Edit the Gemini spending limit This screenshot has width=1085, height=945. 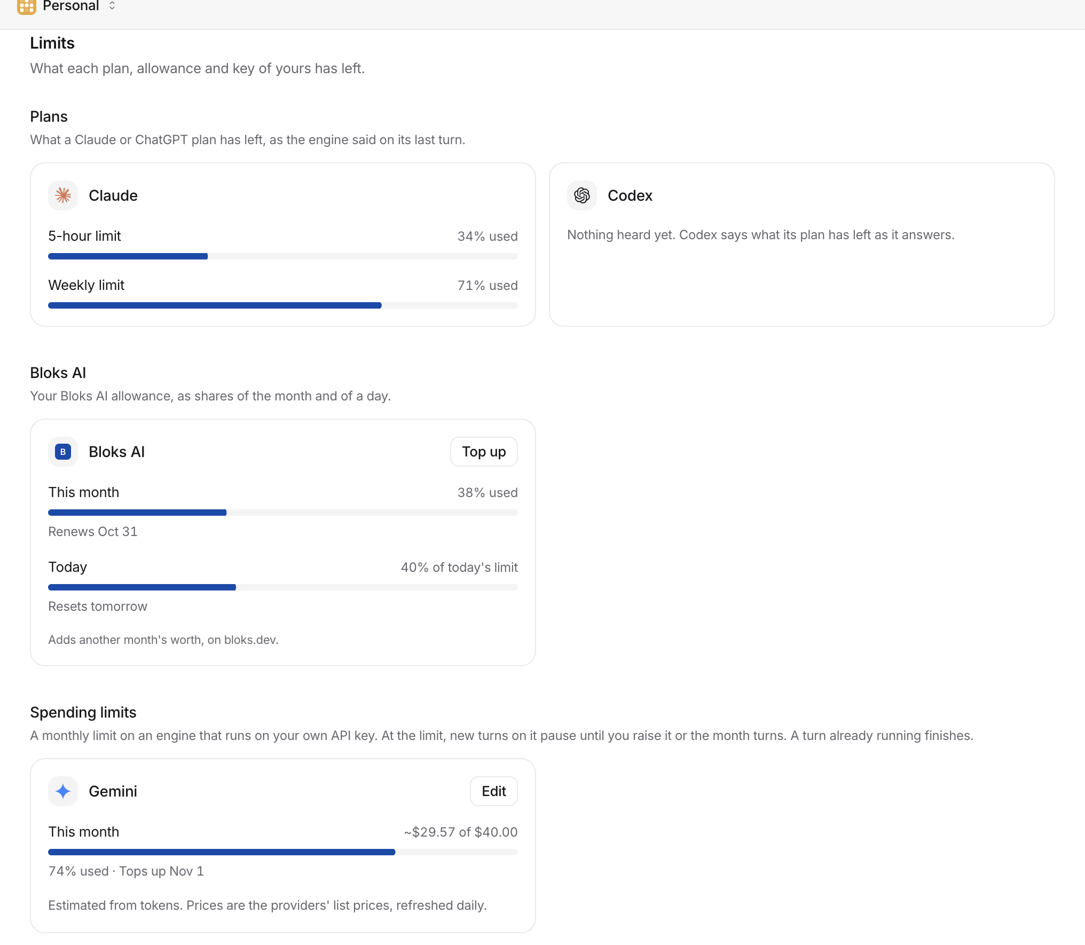click(494, 791)
